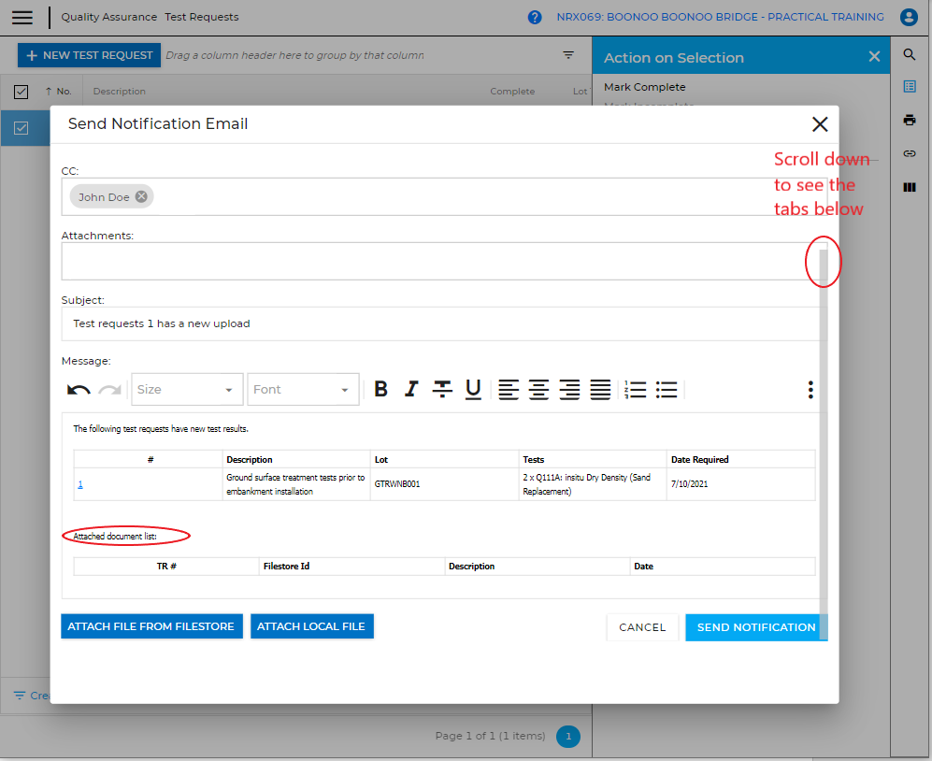Click the Subject input field
This screenshot has height=761, width=932.
tap(439, 324)
